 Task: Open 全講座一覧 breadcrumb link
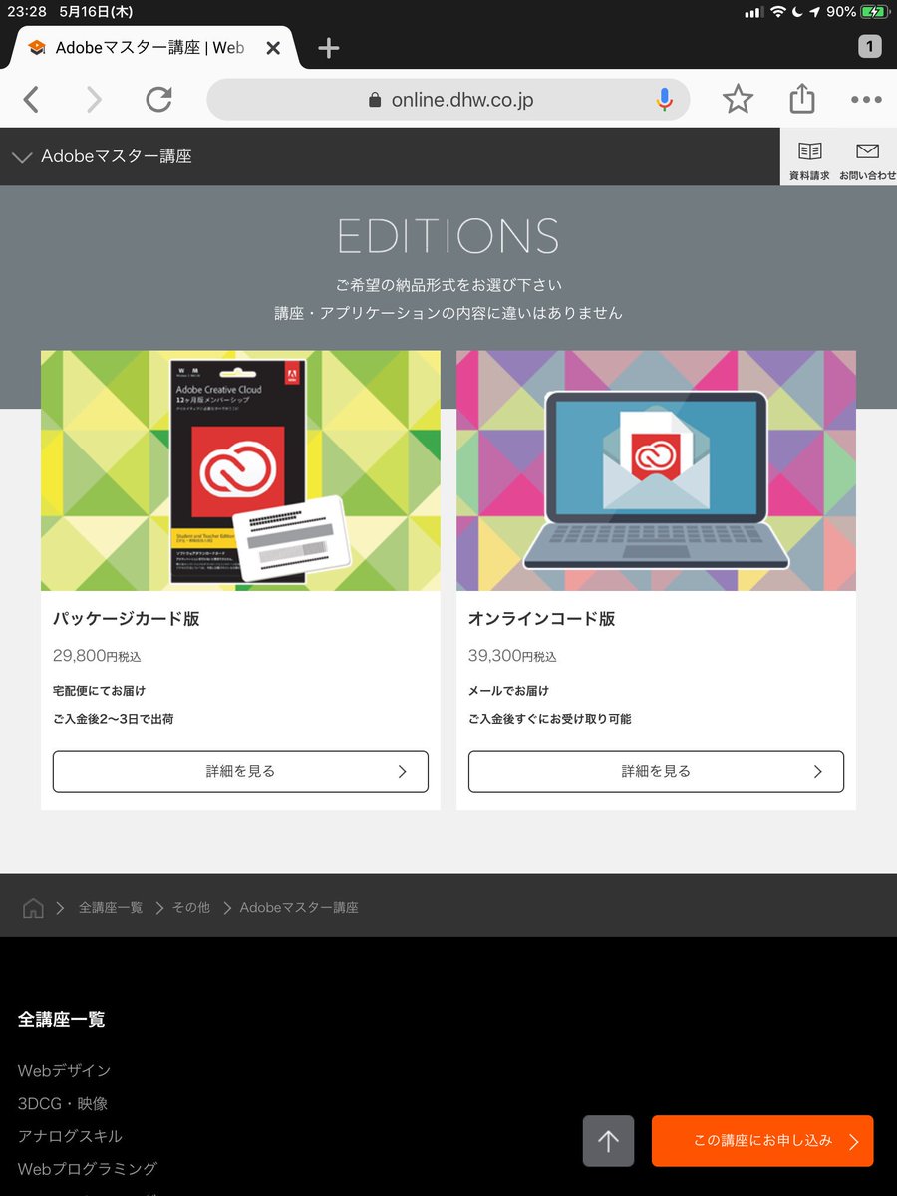[x=111, y=907]
